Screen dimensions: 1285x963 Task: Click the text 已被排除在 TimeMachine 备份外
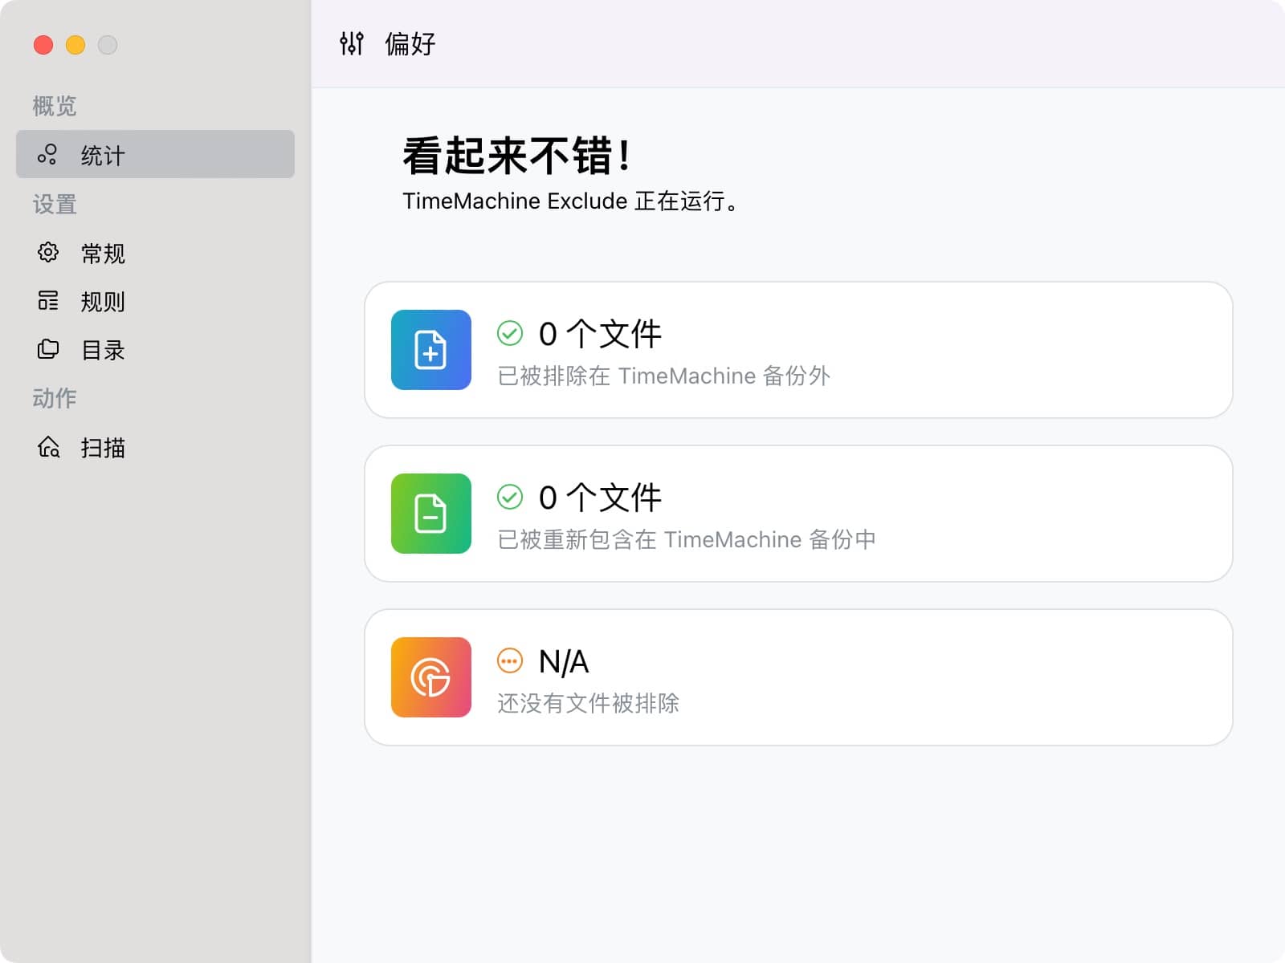[x=663, y=376]
